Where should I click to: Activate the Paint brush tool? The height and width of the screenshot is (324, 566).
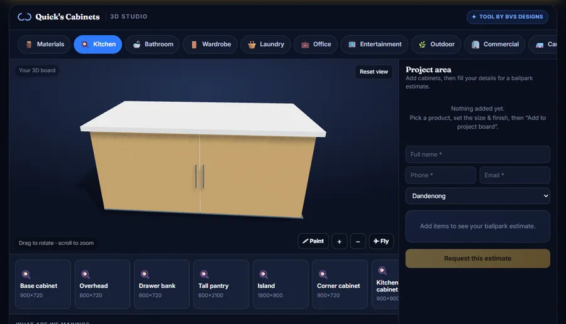tap(313, 241)
